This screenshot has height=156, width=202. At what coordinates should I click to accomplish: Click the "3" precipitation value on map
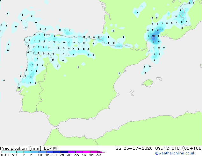(162, 30)
